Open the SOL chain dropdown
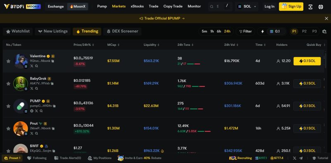 click(x=247, y=7)
